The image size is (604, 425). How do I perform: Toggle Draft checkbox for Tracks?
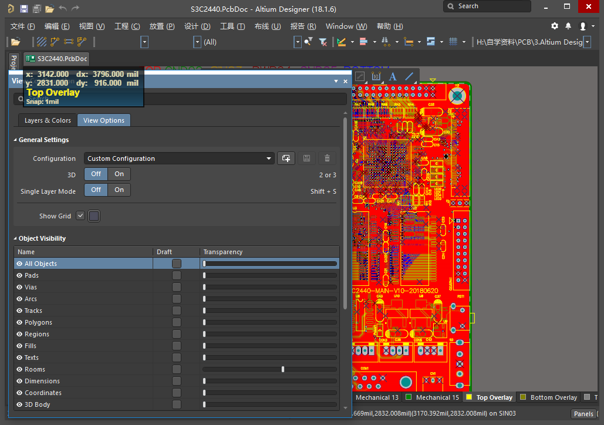tap(177, 311)
